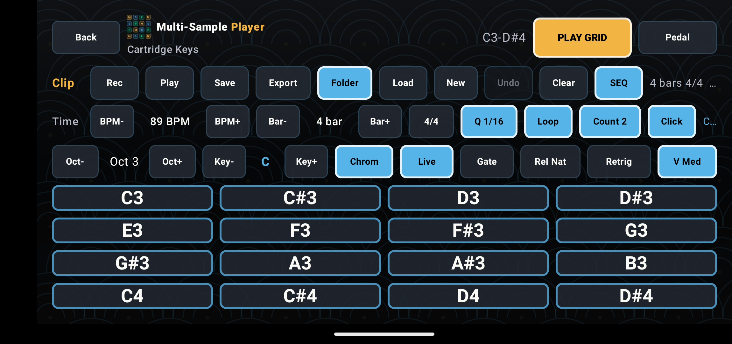Play the clip

170,83
